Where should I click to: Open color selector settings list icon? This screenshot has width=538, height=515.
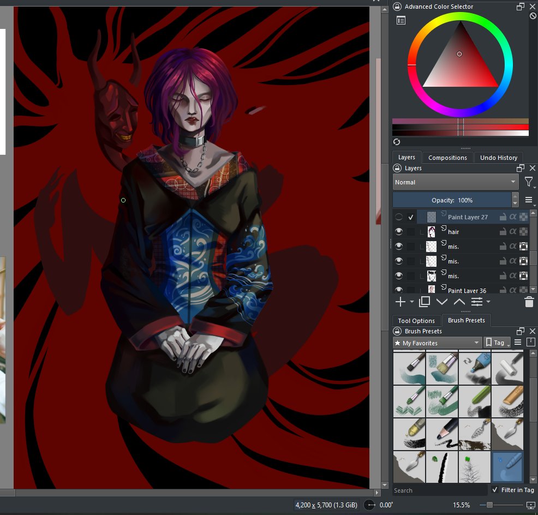(x=400, y=21)
